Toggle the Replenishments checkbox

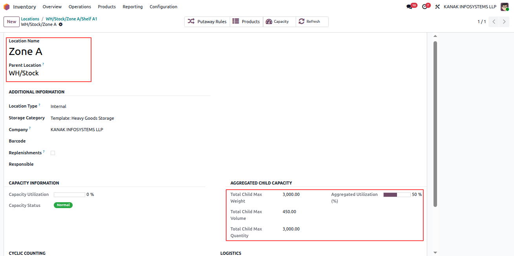click(53, 153)
